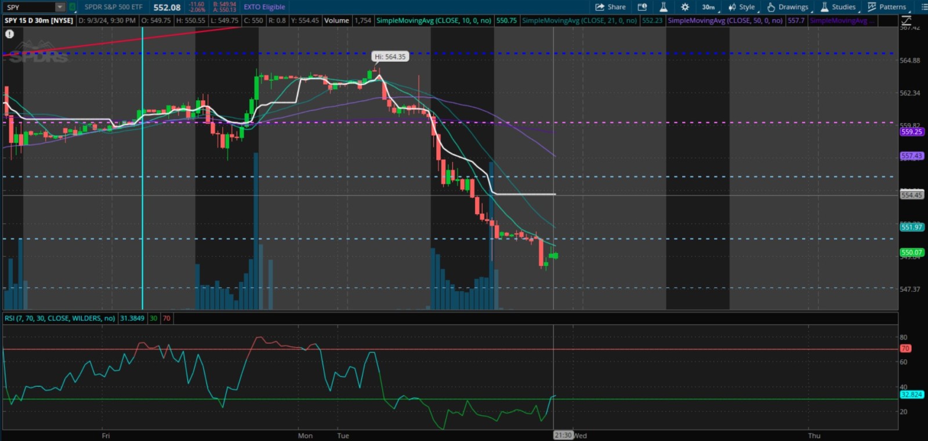Viewport: 928px width, 441px height.
Task: Click the SPY symbol input field
Action: click(29, 7)
